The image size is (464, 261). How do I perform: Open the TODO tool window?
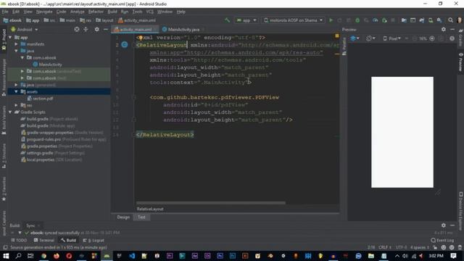pyautogui.click(x=19, y=240)
